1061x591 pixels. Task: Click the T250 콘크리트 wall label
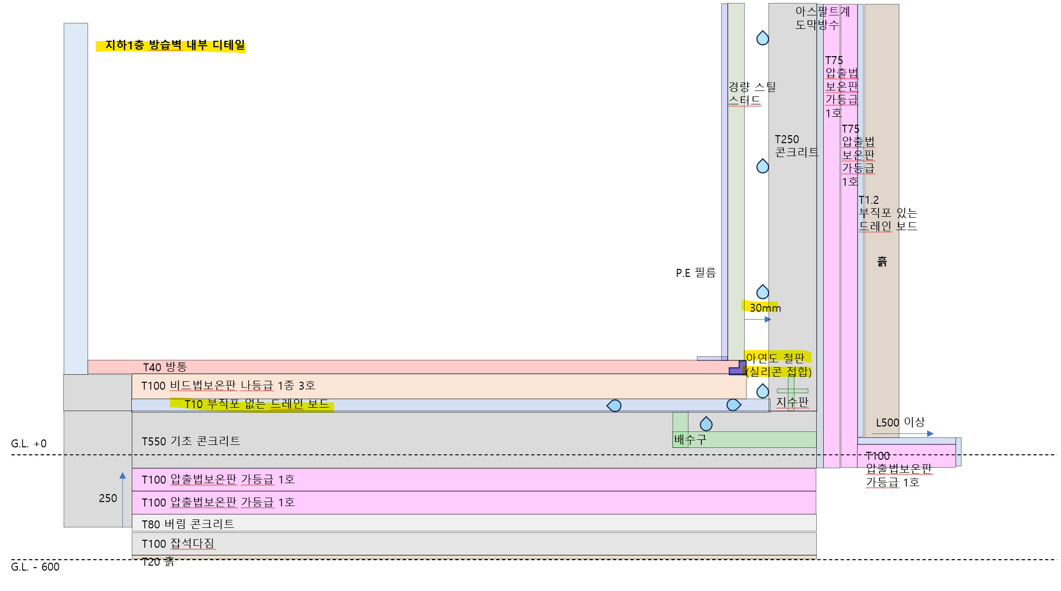tap(796, 146)
